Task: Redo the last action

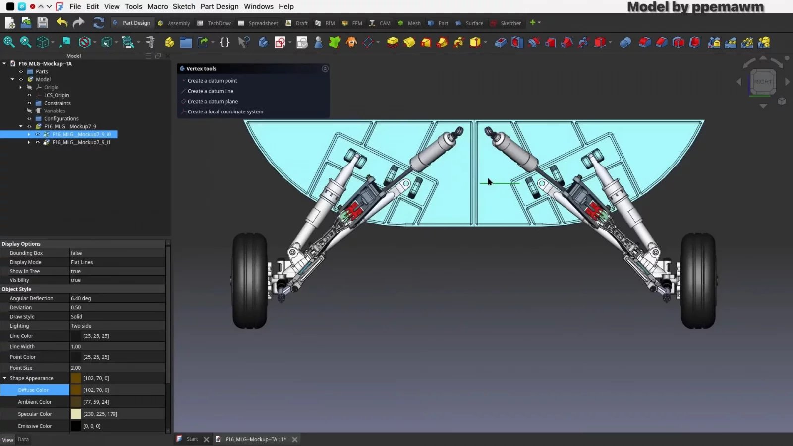Action: click(78, 23)
